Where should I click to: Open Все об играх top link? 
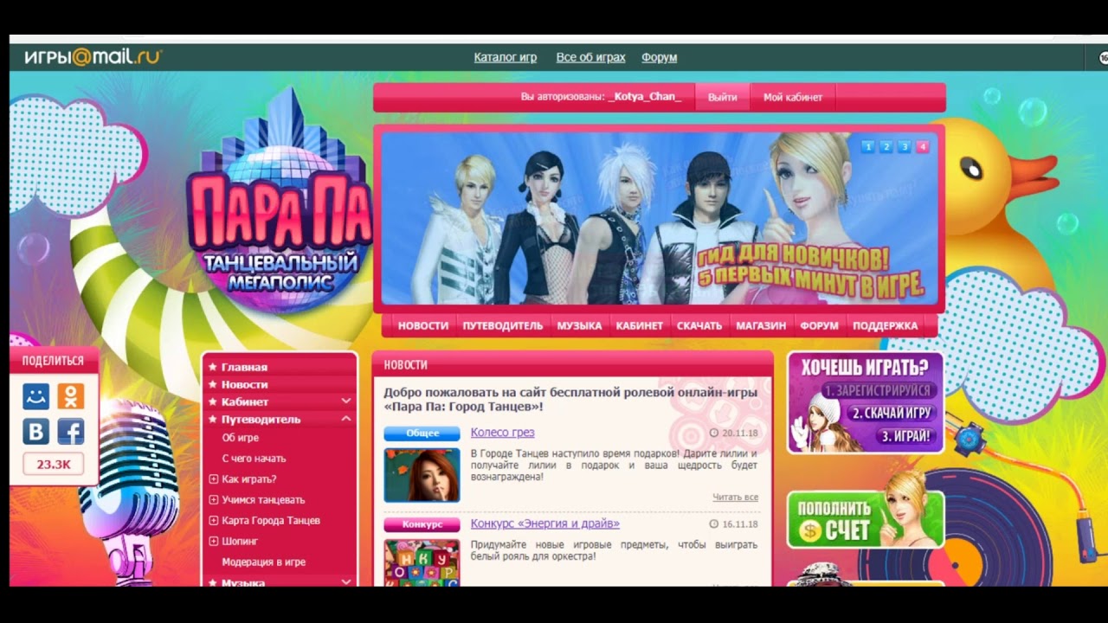591,57
